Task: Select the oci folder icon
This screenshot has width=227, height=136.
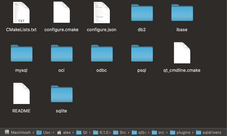Action: tap(62, 53)
